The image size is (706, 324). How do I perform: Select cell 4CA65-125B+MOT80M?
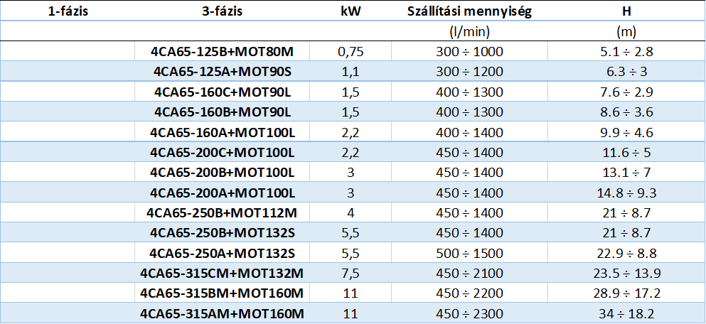pyautogui.click(x=223, y=51)
